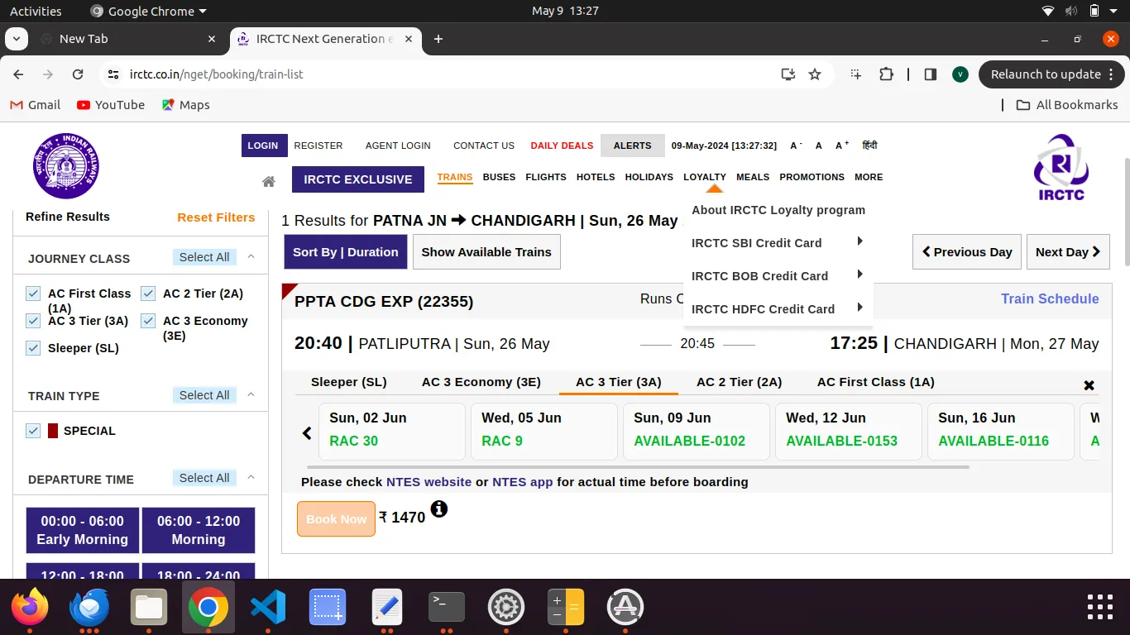The height and width of the screenshot is (635, 1130).
Task: Open the HOLIDAYS menu item
Action: tap(649, 177)
